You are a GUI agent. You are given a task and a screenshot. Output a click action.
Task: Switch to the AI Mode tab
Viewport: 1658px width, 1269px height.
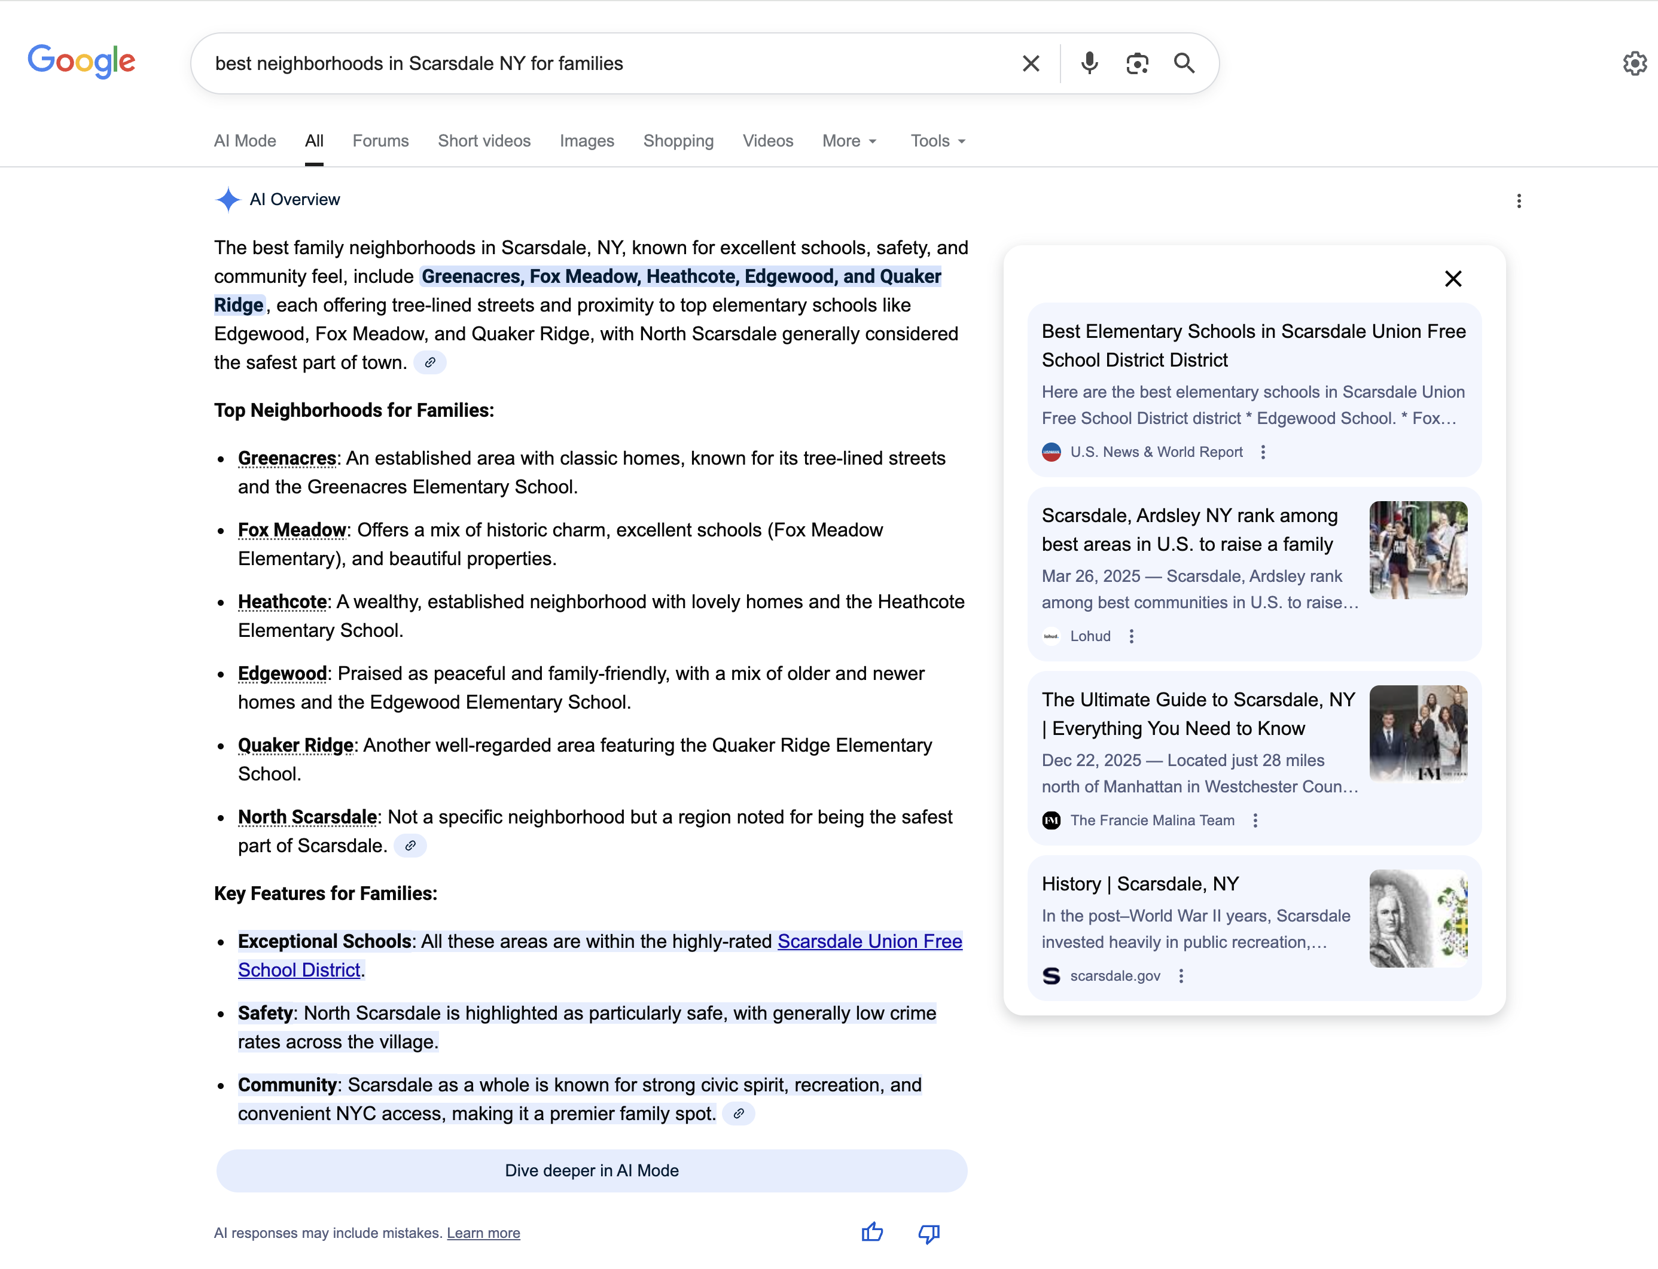(x=245, y=141)
